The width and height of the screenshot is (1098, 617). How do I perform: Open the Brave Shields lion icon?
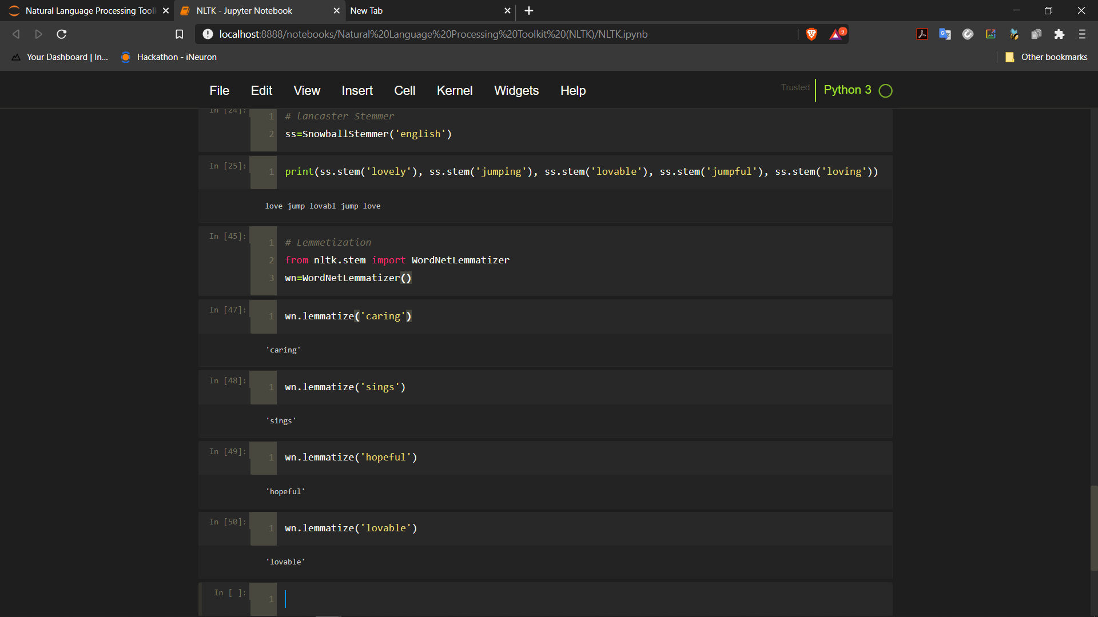pos(811,34)
